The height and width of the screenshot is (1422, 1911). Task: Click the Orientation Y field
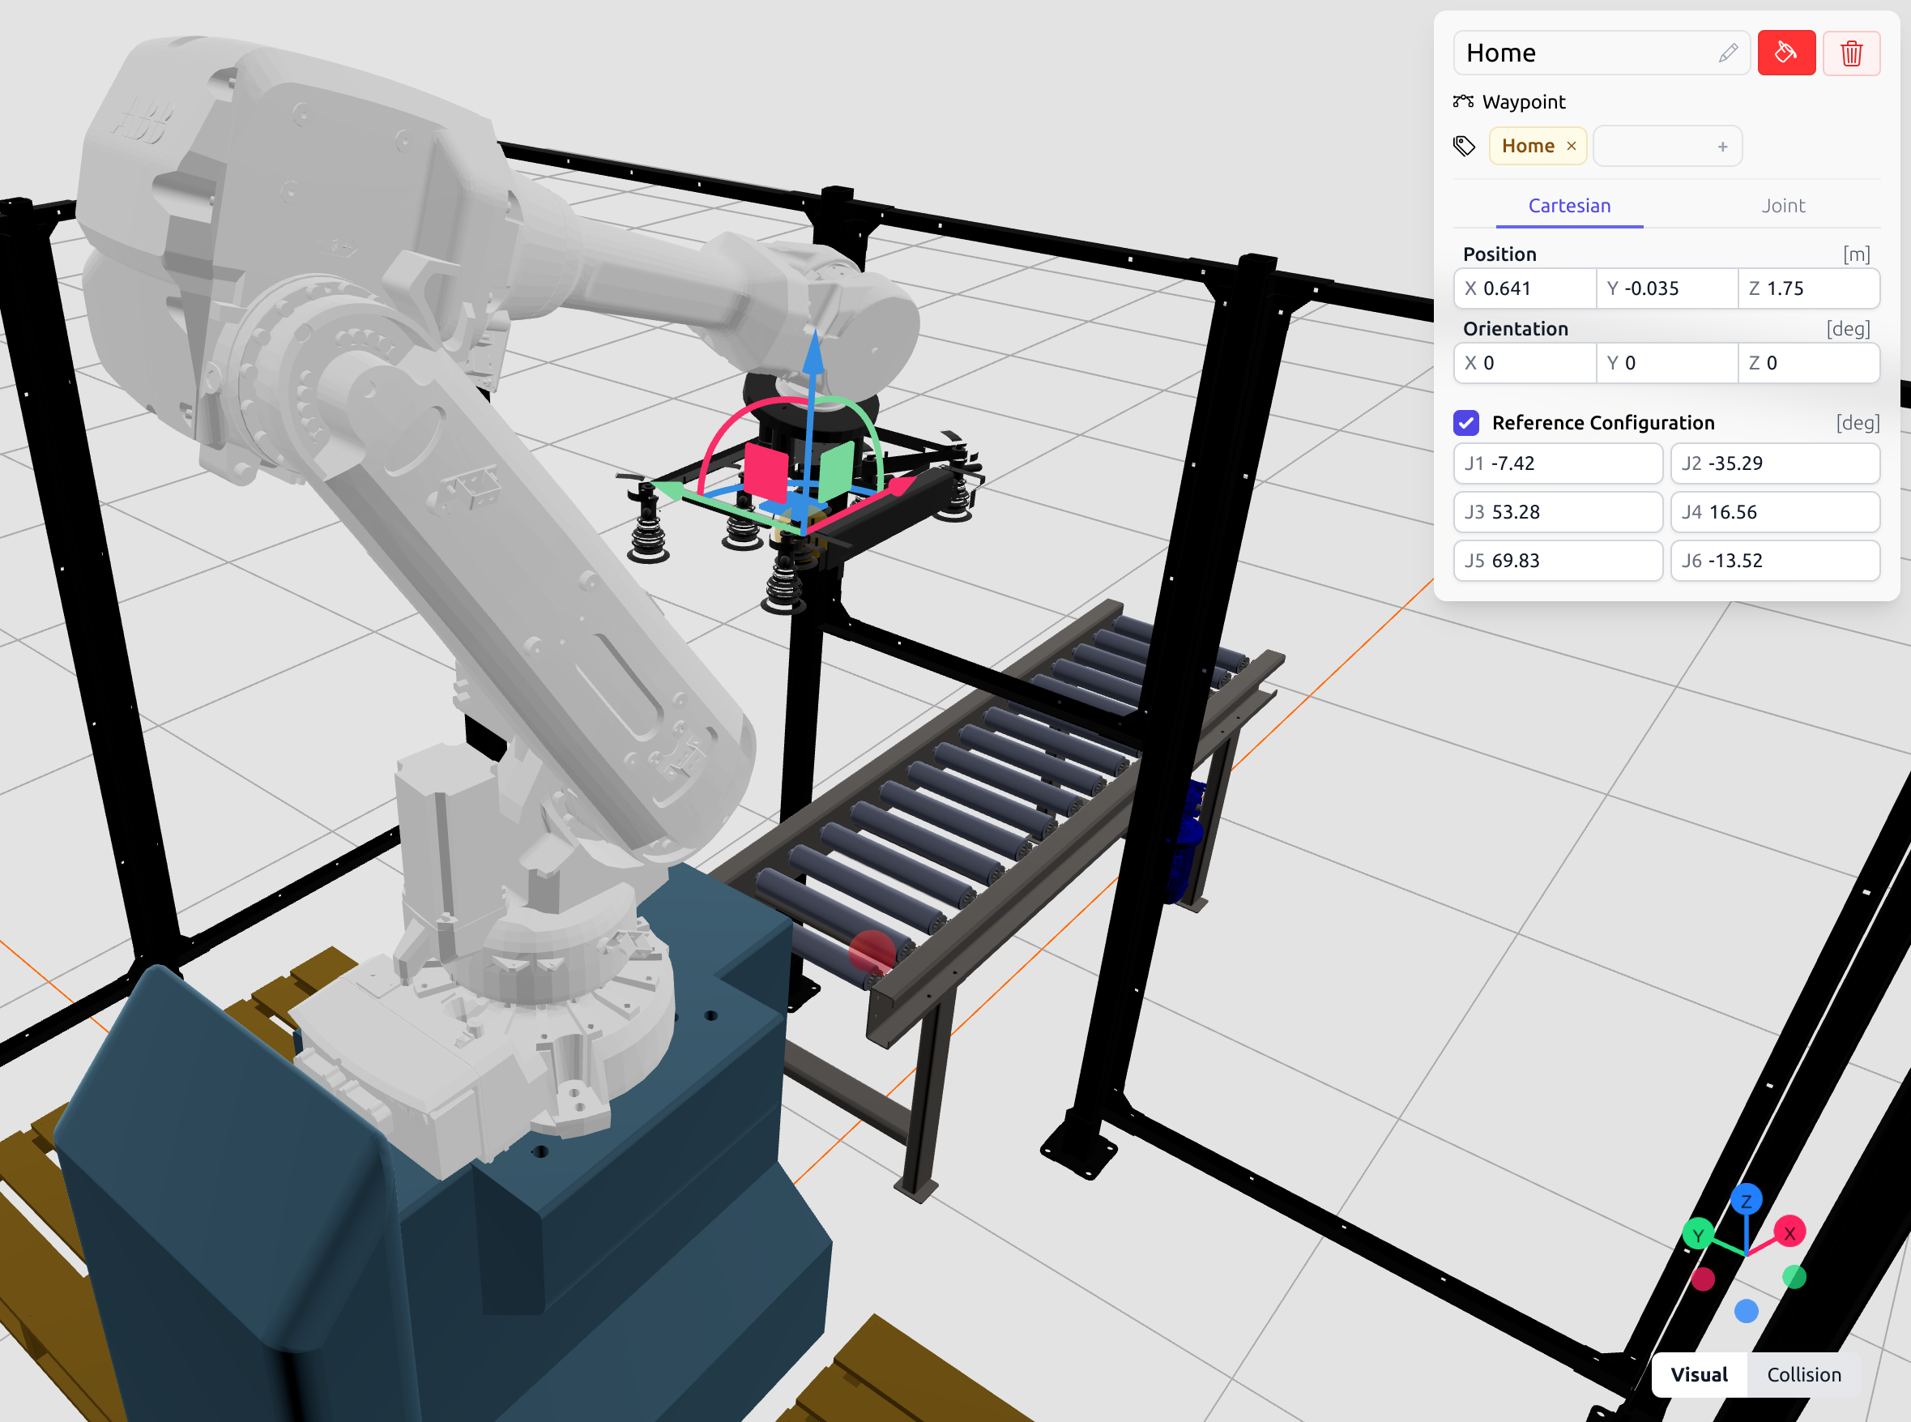1666,363
